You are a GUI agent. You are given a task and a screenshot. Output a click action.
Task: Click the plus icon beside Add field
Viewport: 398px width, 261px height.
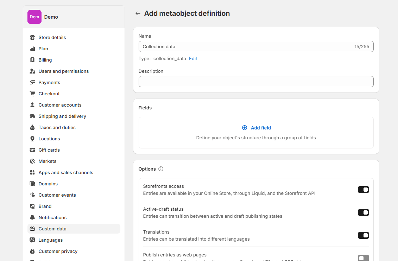coord(245,127)
